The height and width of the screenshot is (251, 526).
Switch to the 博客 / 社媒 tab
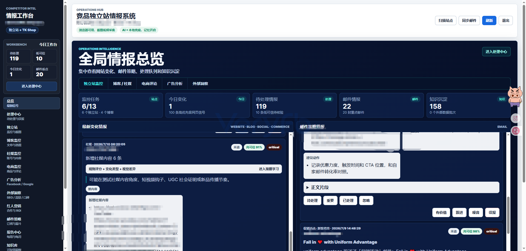click(x=122, y=84)
